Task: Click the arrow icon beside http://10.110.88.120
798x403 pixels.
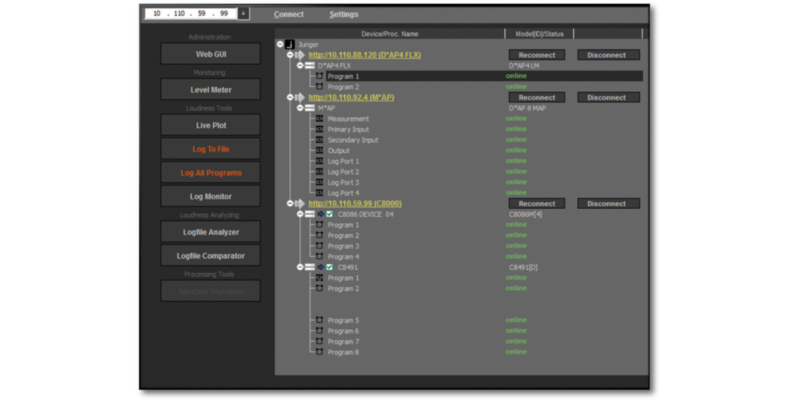Action: coord(300,55)
